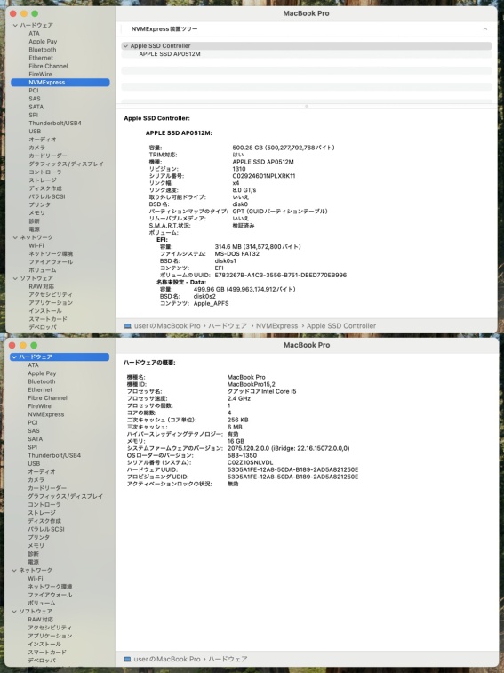504x673 pixels.
Task: Select Thunderbolt/USB4 in hardware overview window sidebar
Action: tap(54, 455)
